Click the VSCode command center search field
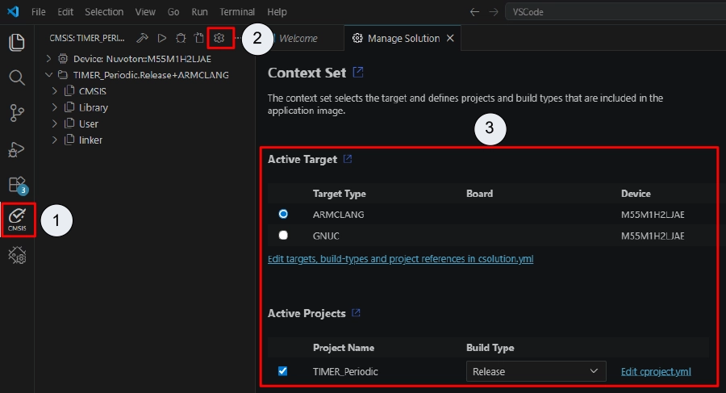Viewport: 726px width, 393px height. pos(615,12)
